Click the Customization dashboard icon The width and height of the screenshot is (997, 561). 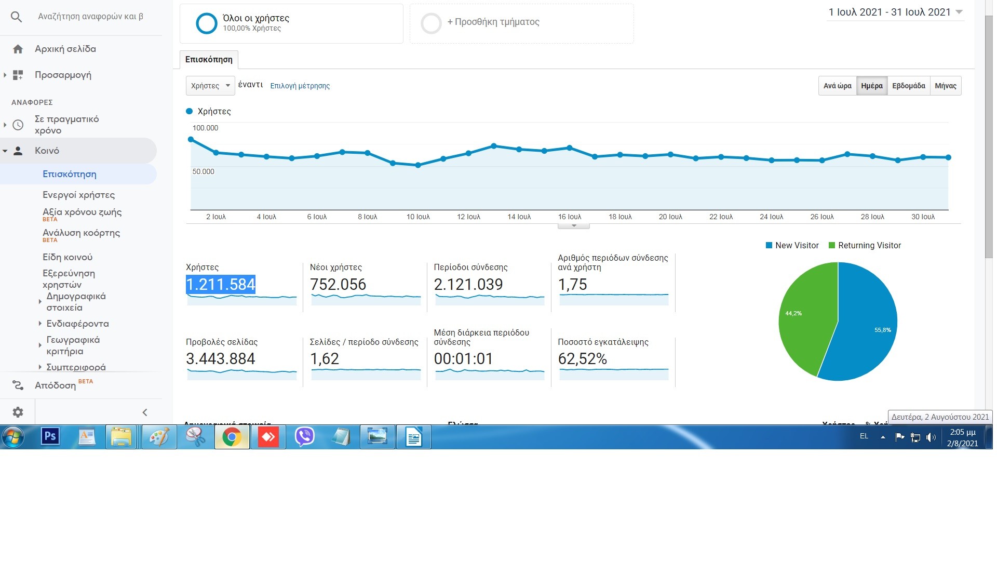point(18,75)
